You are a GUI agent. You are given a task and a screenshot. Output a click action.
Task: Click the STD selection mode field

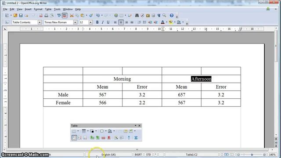pos(148,154)
